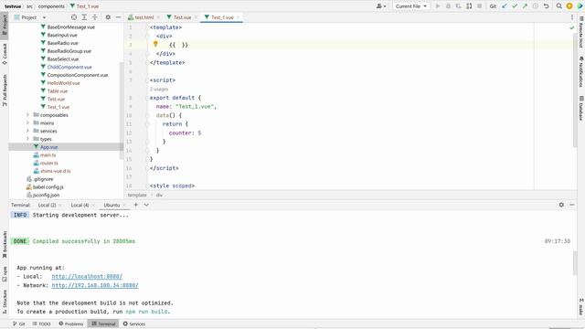Click the Run with Coverage icon
Image resolution: width=585 pixels, height=329 pixels.
click(459, 6)
